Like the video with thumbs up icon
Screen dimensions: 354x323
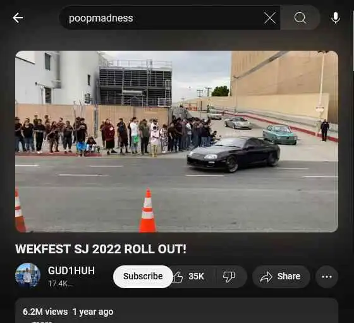178,277
